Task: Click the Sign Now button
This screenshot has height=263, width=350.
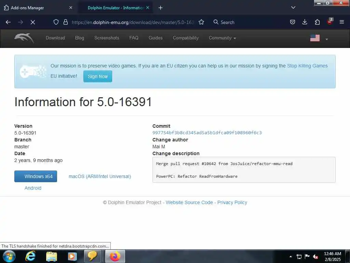Action: [97, 76]
